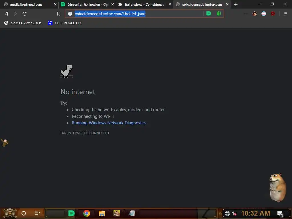Open the notification action center icon
This screenshot has height=219, width=292.
(x=280, y=214)
